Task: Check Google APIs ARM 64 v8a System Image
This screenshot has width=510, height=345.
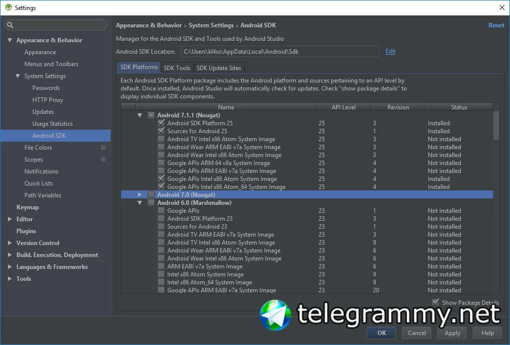Action: tap(161, 163)
